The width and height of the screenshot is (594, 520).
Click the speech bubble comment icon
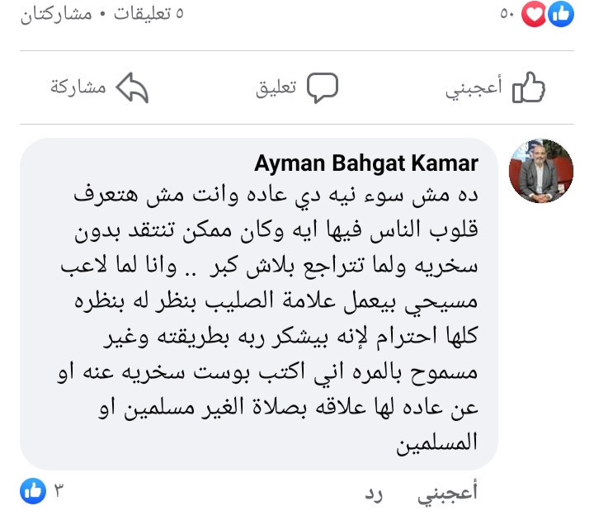coord(322,87)
